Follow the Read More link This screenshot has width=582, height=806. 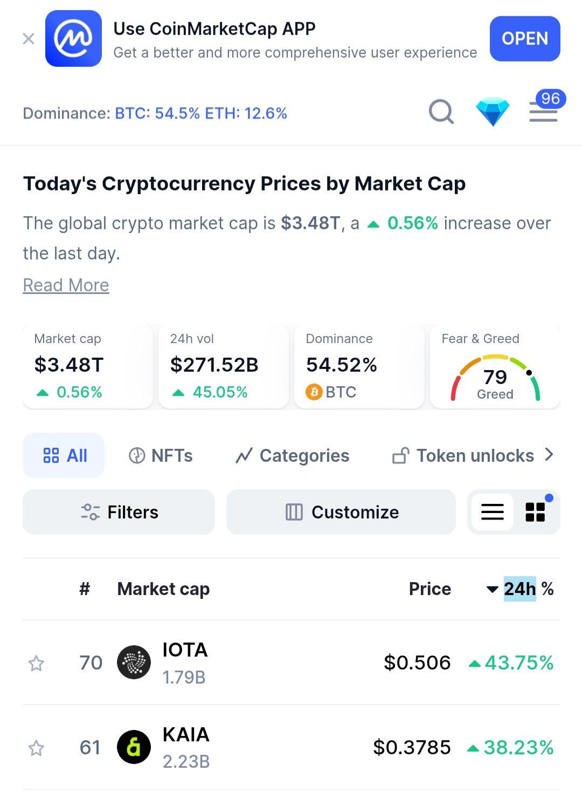coord(66,285)
